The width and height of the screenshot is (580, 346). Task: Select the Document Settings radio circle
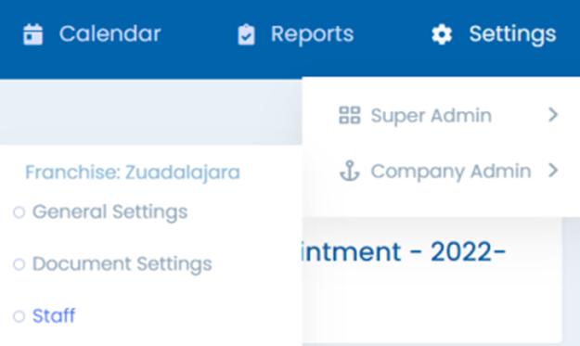(x=19, y=264)
